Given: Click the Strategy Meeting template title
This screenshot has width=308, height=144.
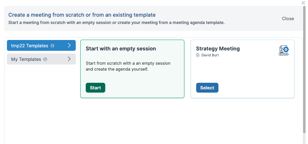Looking at the screenshot, I should [x=218, y=49].
